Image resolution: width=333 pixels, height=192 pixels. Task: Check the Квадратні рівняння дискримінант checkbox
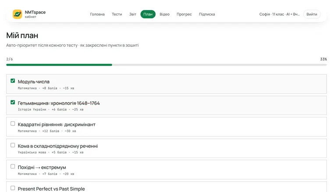point(13,123)
